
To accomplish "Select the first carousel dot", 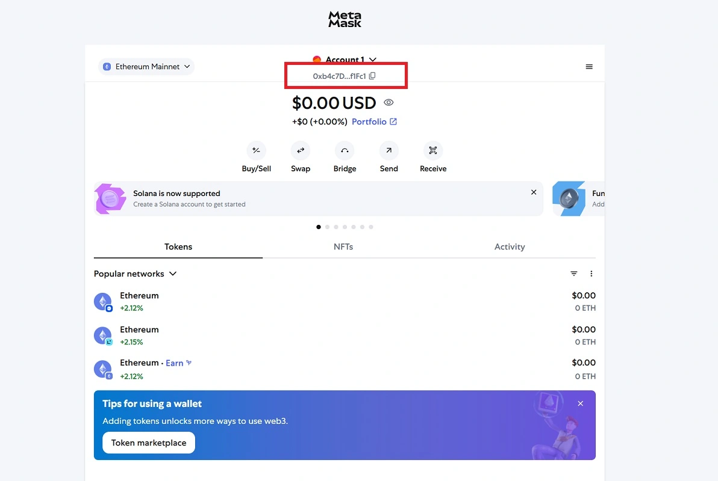I will pos(319,227).
